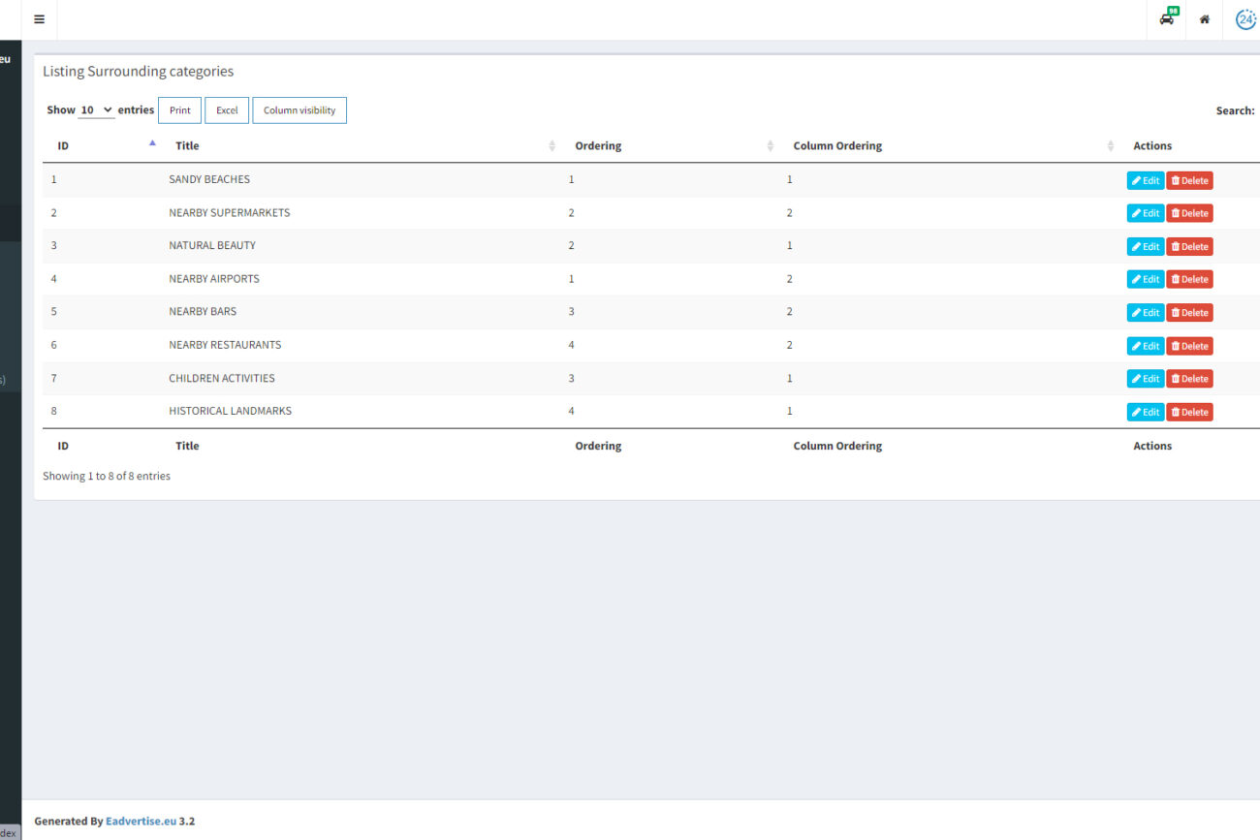Export table using Excel button
The height and width of the screenshot is (840, 1260).
coord(227,110)
